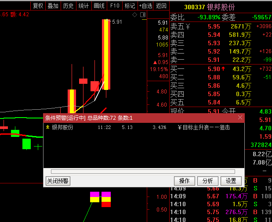
Task: Open the 统计 statistics option
Action: point(83,6)
